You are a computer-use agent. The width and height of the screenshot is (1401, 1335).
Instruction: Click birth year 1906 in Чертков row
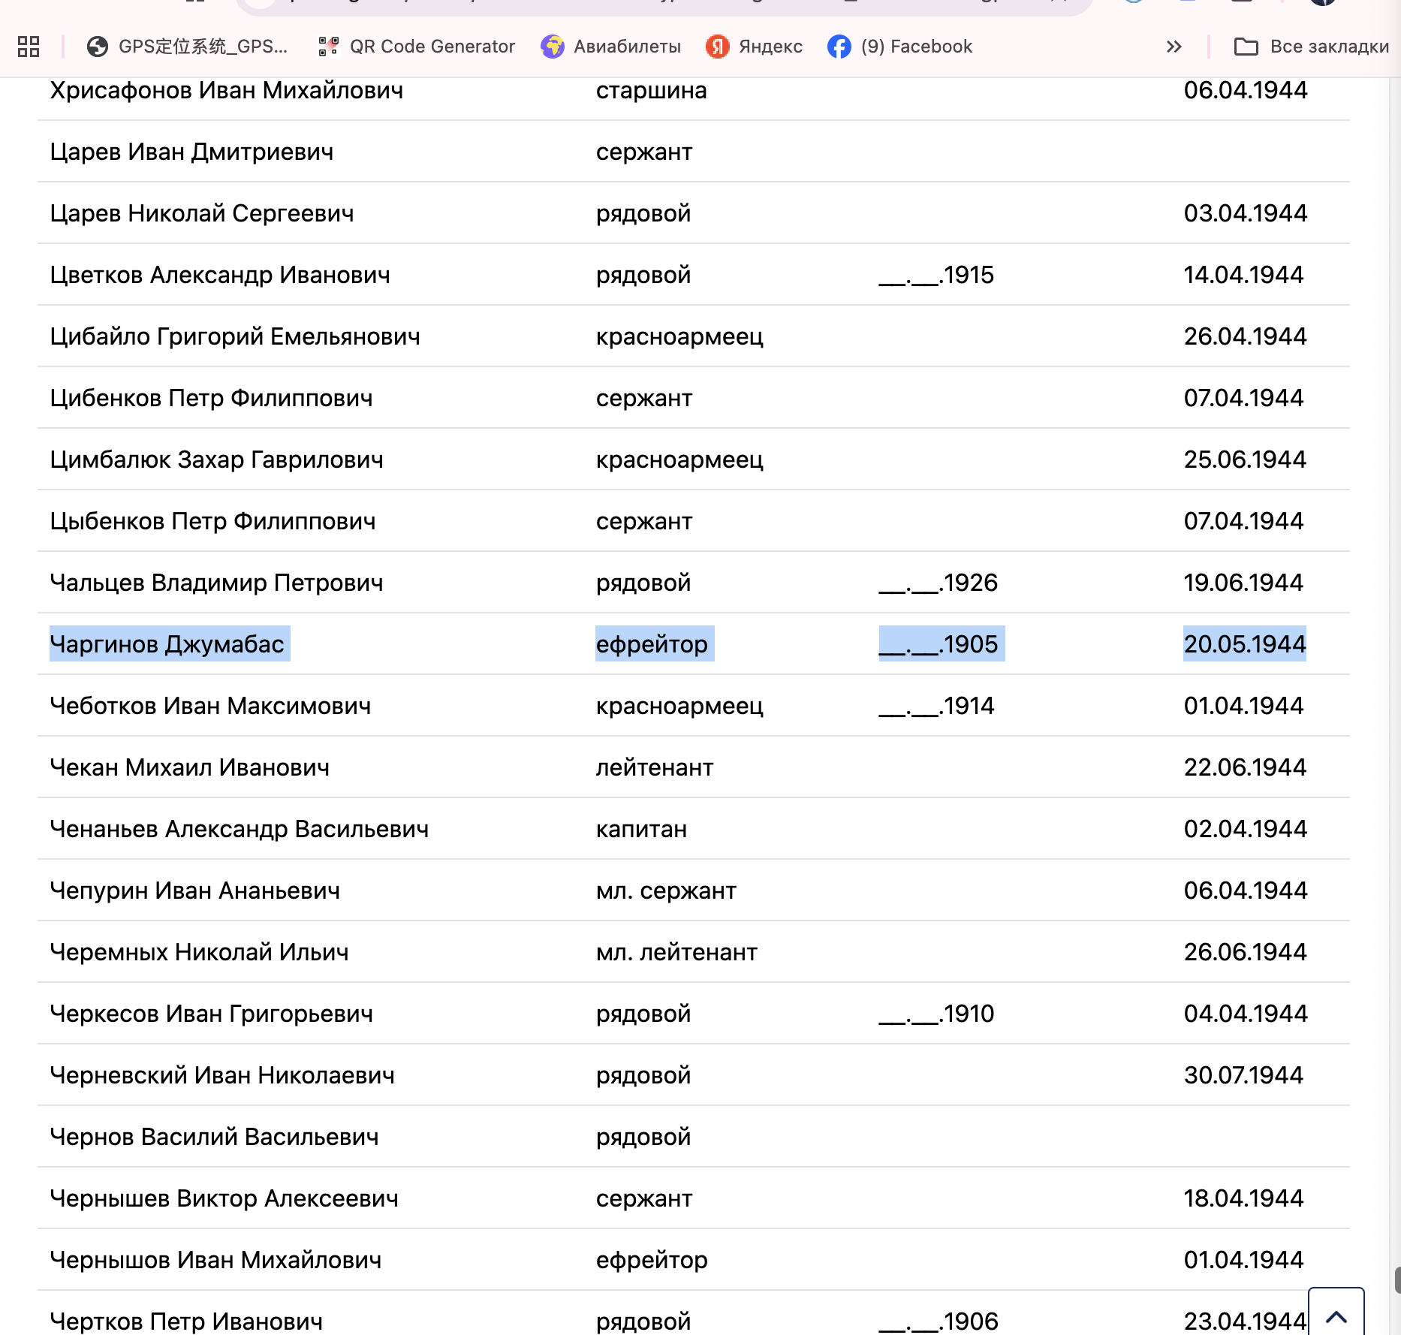tap(939, 1321)
